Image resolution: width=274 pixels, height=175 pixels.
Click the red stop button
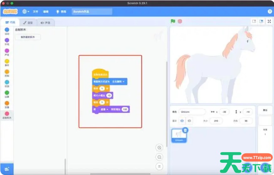180,21
